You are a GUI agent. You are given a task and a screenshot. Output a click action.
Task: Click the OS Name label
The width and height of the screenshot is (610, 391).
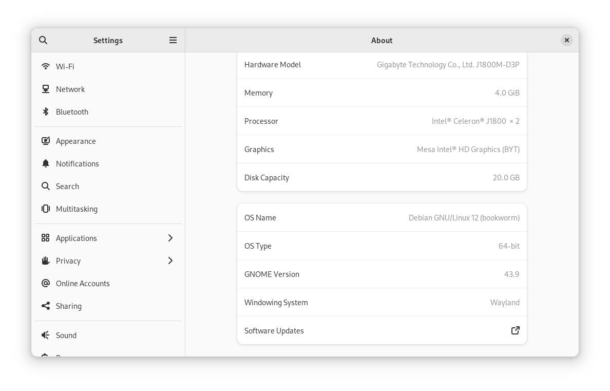tap(260, 218)
